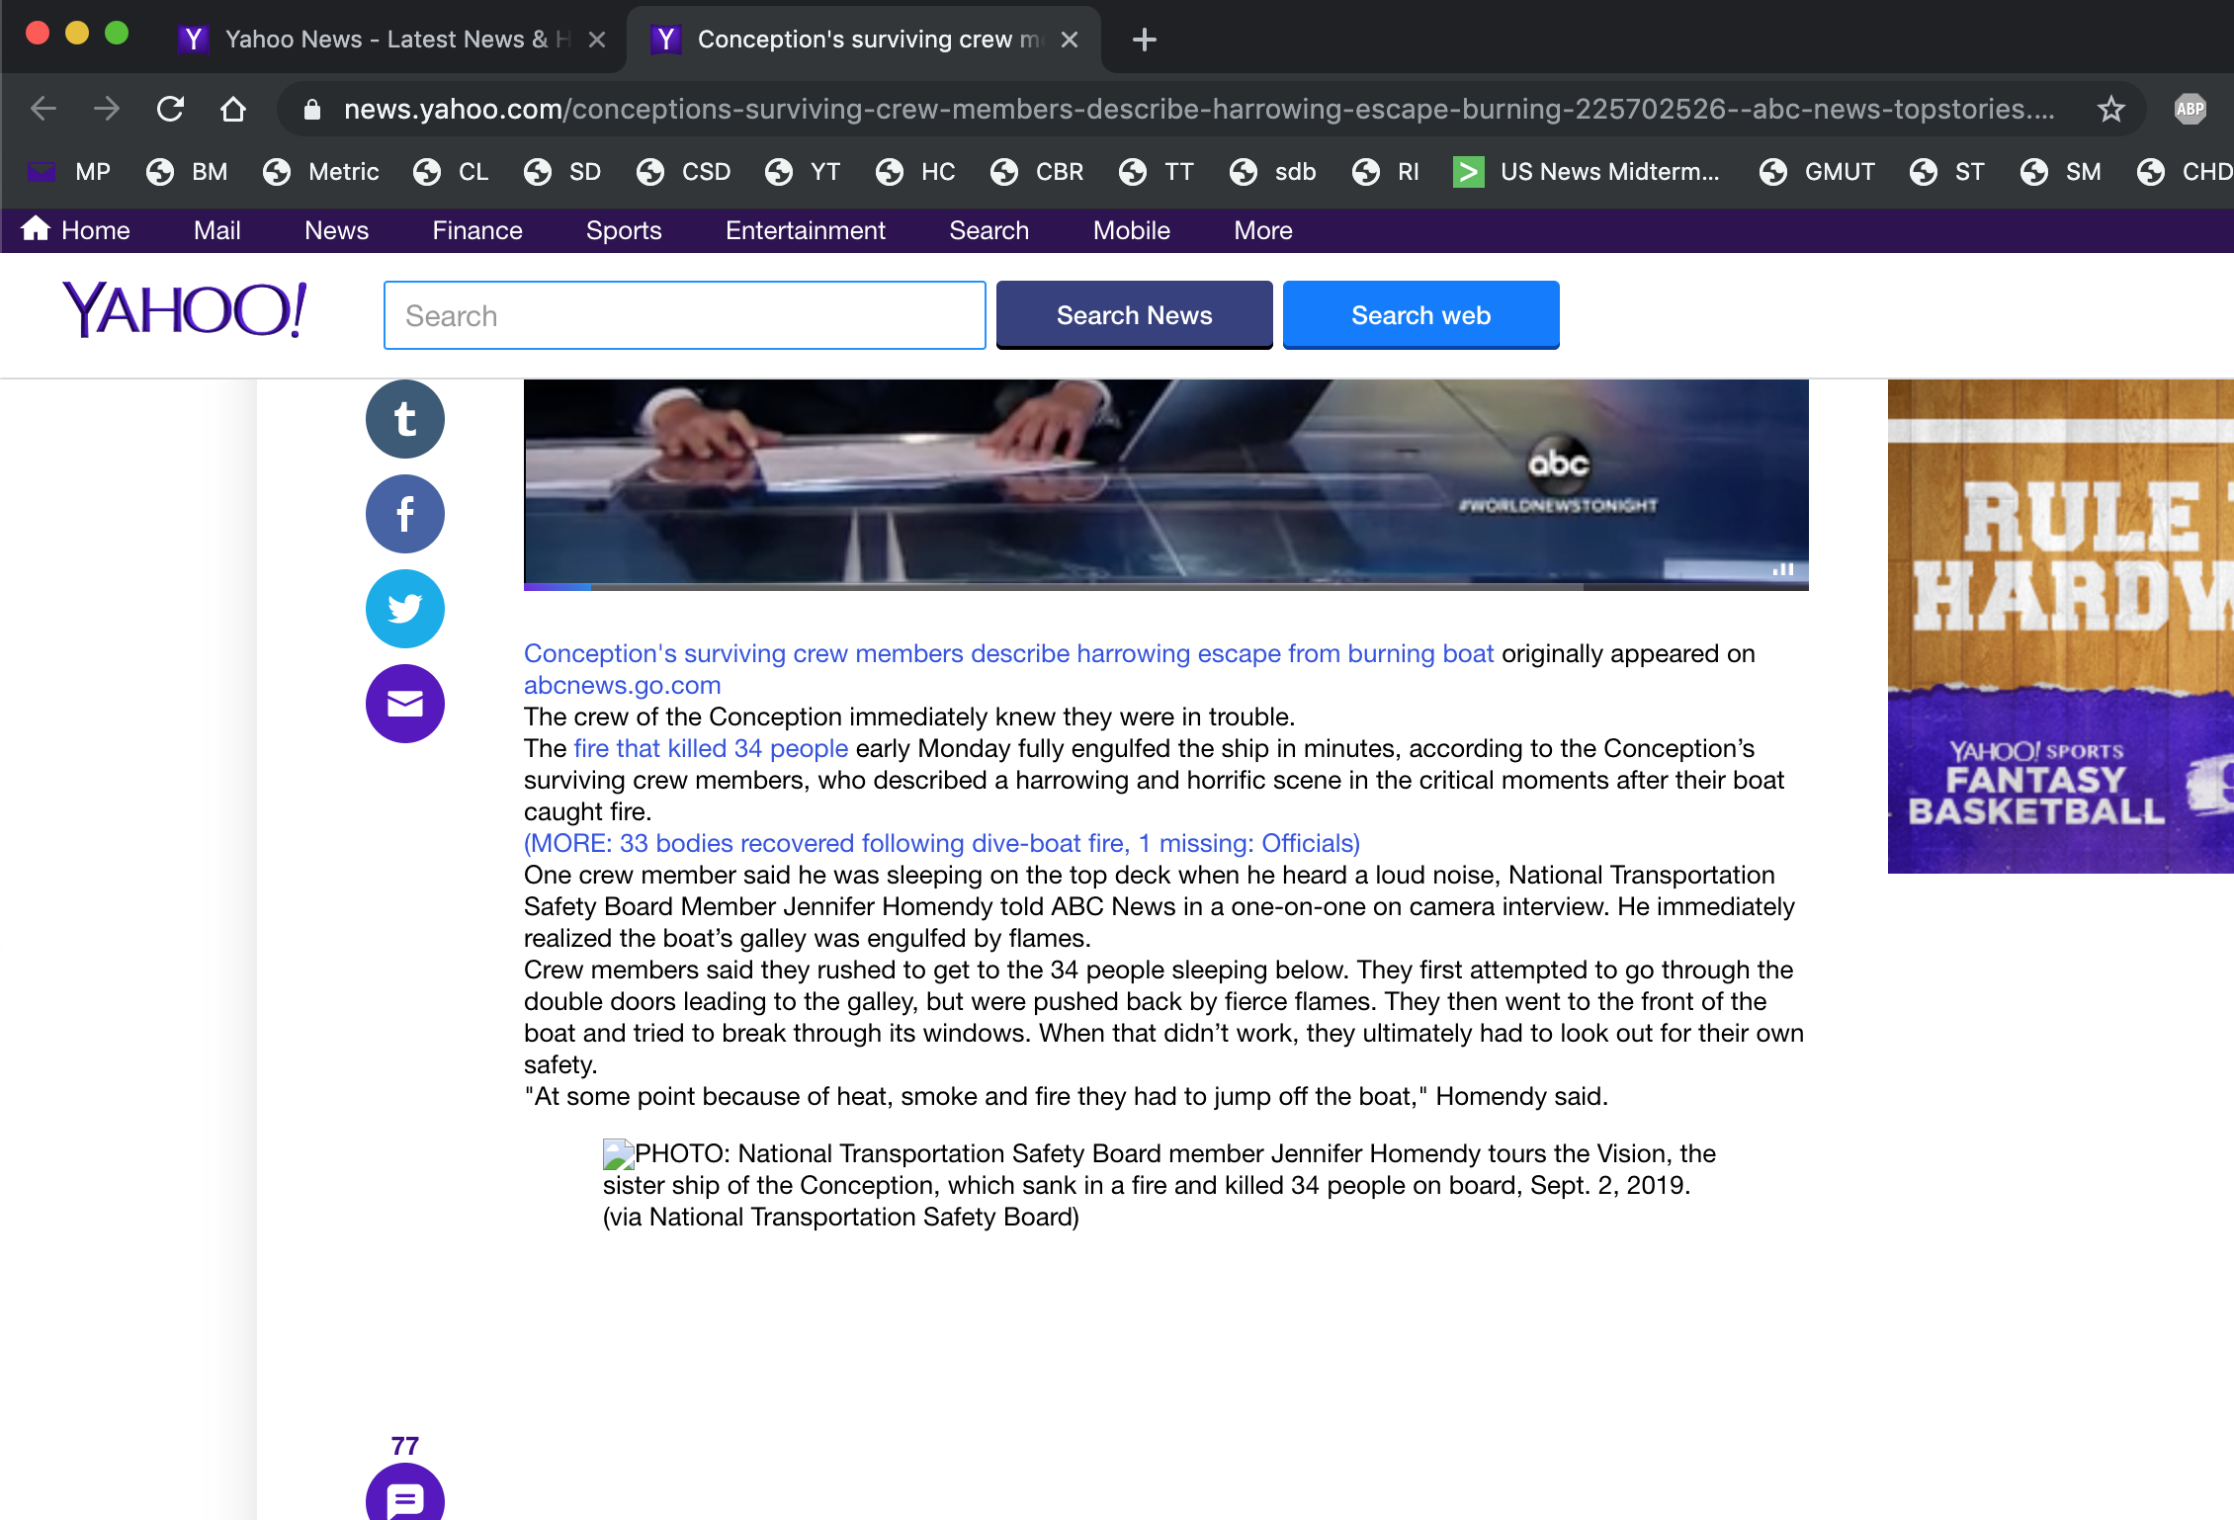The image size is (2234, 1520).
Task: Open Mobile in Yahoo nav bar
Action: pos(1132,230)
